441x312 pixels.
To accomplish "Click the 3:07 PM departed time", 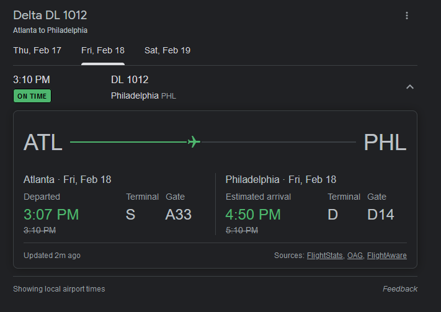I will pos(51,215).
